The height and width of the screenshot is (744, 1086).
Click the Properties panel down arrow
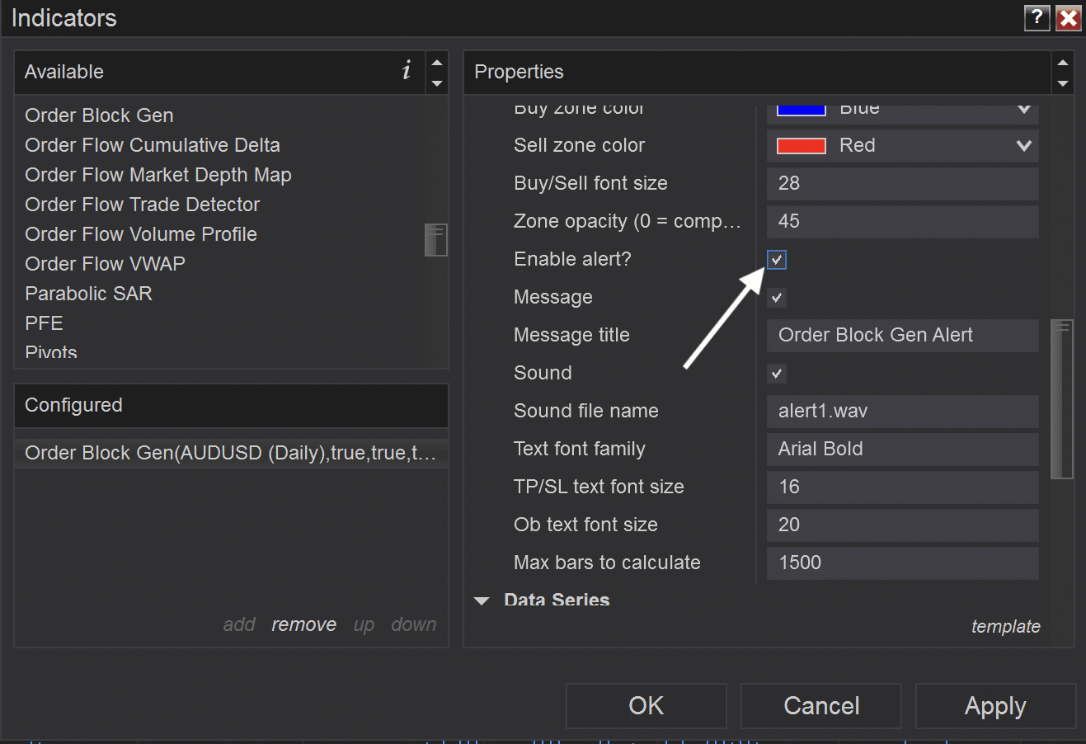(x=1062, y=83)
